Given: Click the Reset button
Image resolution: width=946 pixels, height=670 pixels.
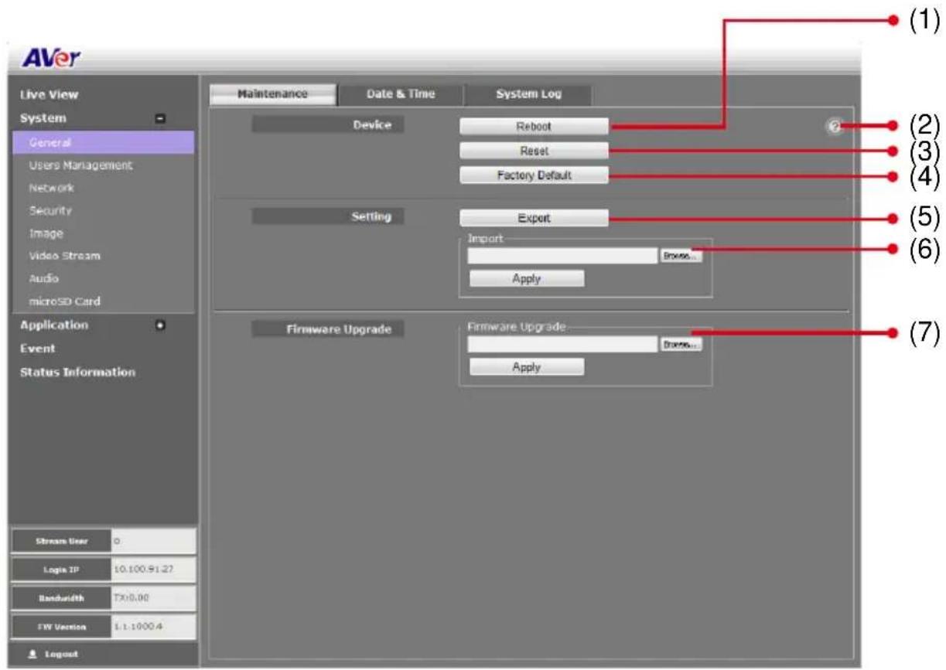Looking at the screenshot, I should tap(534, 151).
